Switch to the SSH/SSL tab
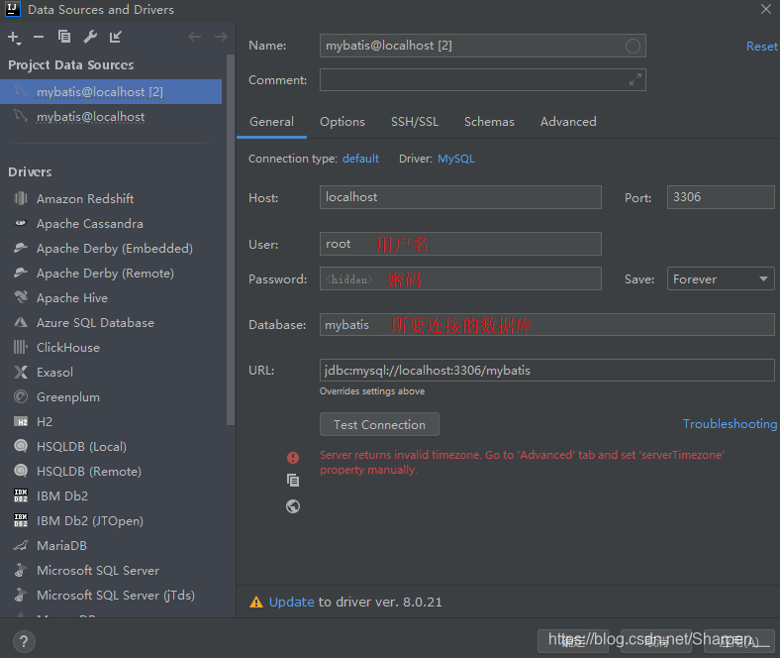This screenshot has width=780, height=658. (x=415, y=122)
